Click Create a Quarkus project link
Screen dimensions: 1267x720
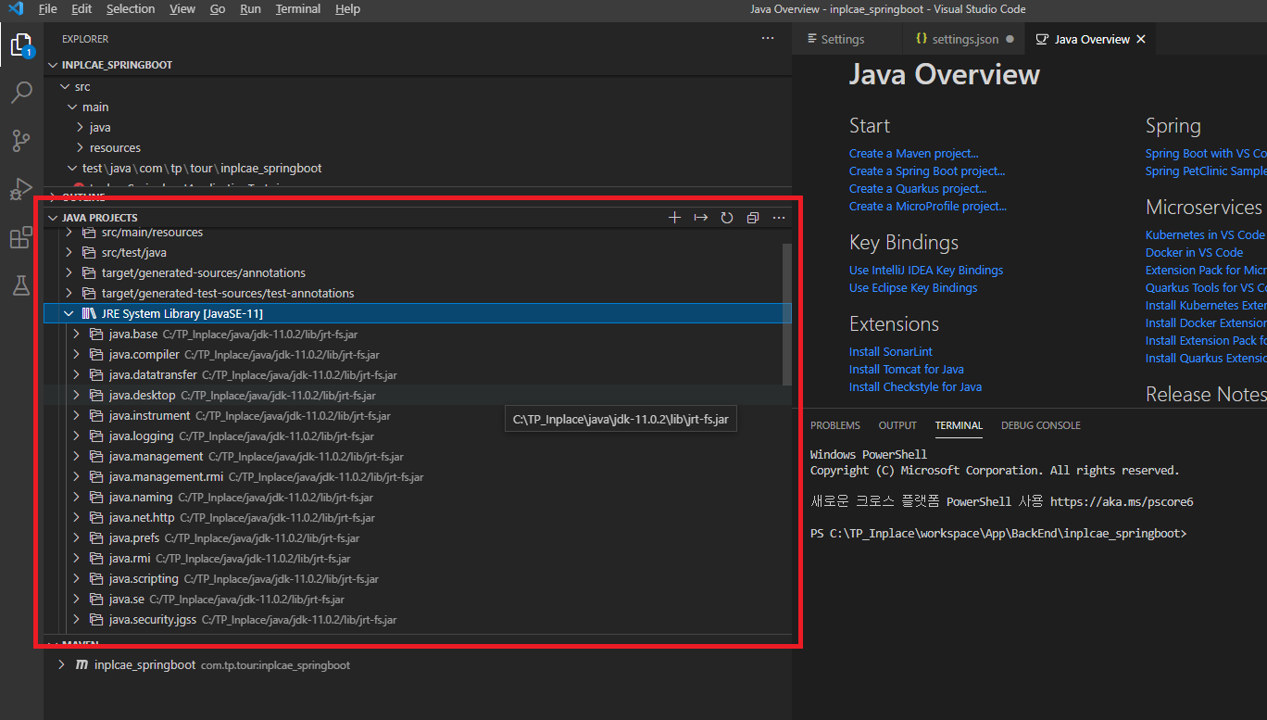point(918,189)
